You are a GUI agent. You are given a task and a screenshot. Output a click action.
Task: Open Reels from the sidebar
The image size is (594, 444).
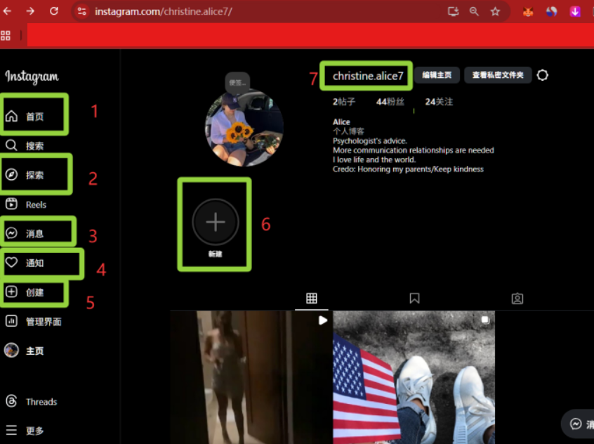pos(12,204)
